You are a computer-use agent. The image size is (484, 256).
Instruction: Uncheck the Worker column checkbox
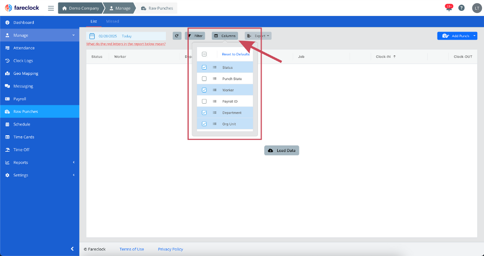[x=204, y=90]
